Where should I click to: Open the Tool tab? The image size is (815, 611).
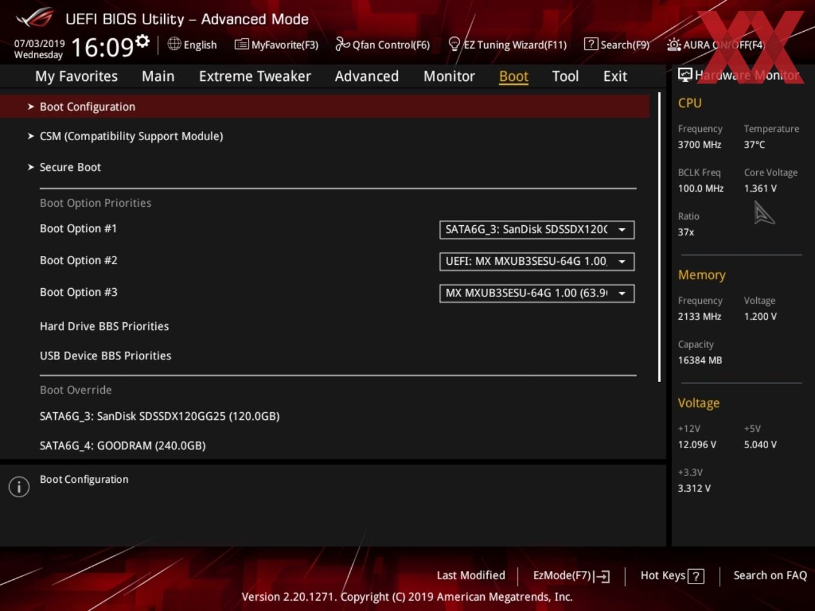coord(565,76)
